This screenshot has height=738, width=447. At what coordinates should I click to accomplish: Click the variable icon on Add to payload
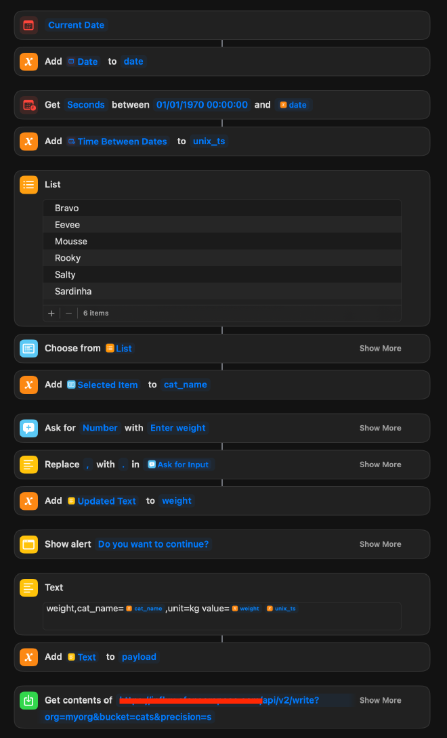(x=28, y=657)
